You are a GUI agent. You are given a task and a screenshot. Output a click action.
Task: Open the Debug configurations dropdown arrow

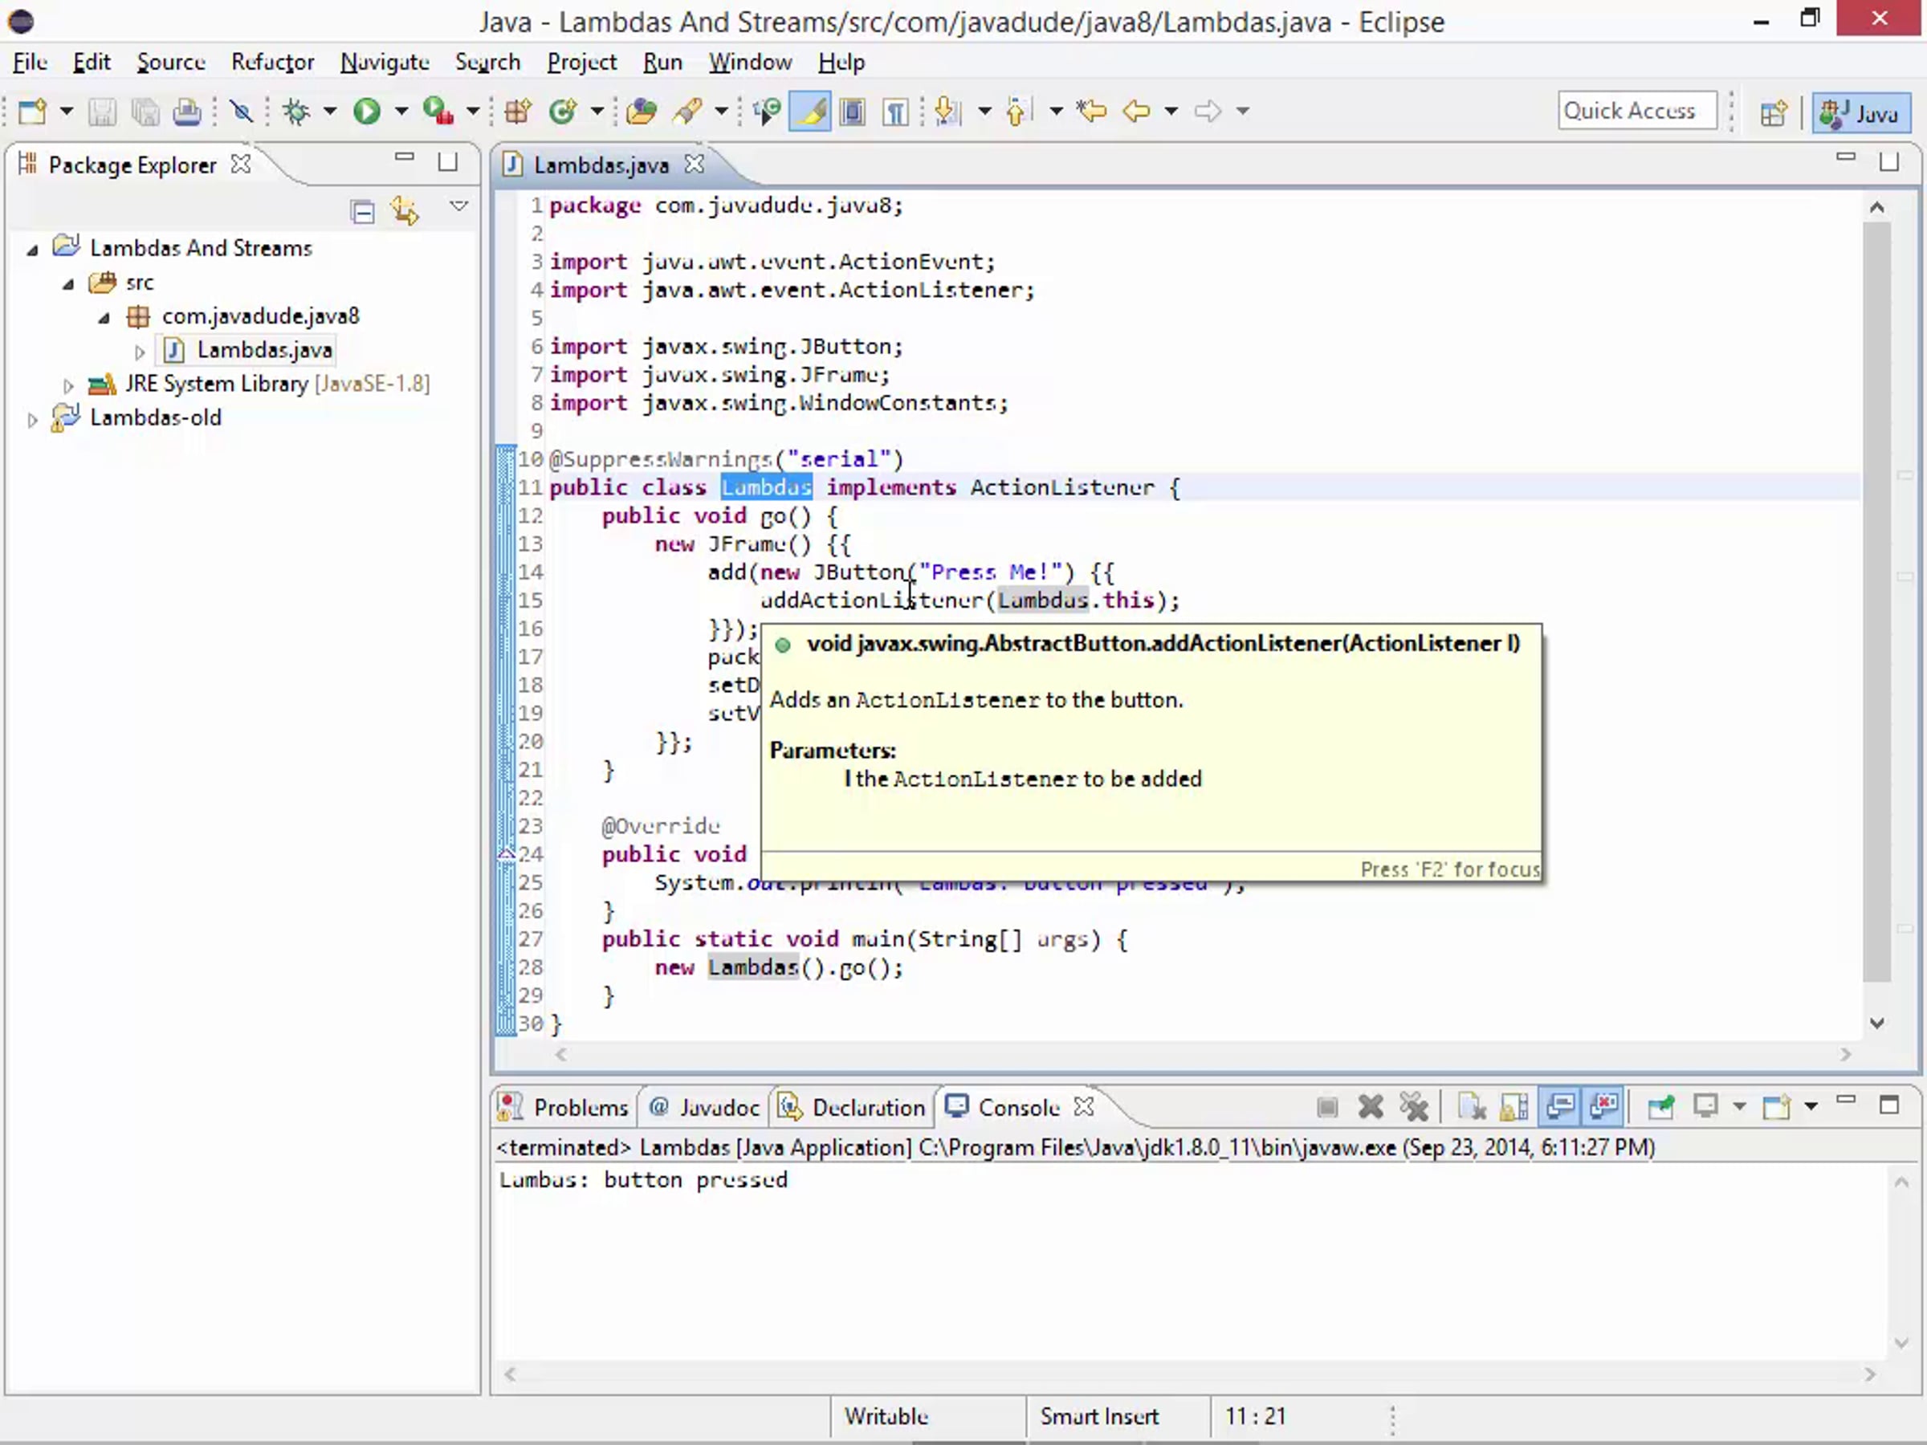click(330, 112)
